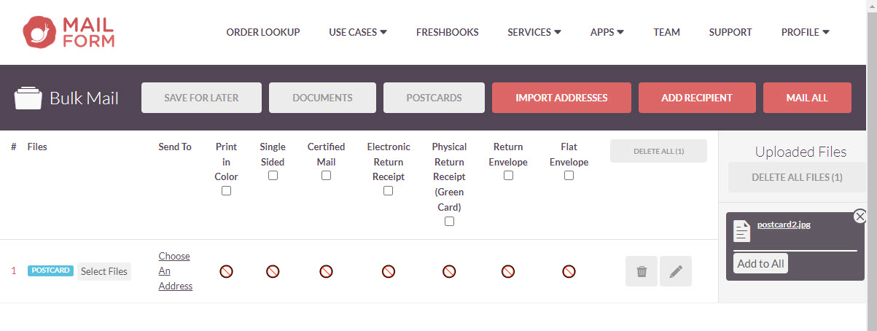This screenshot has height=331, width=877.
Task: Remove postcard2.jpg with the X icon
Action: tap(860, 216)
